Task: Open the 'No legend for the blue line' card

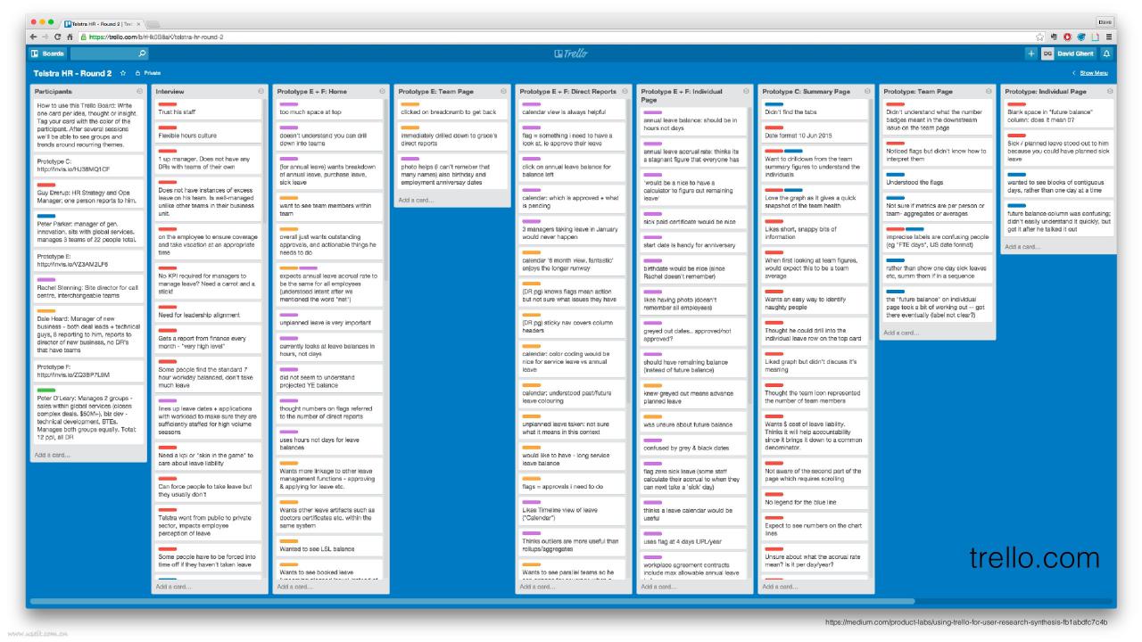Action: 815,500
